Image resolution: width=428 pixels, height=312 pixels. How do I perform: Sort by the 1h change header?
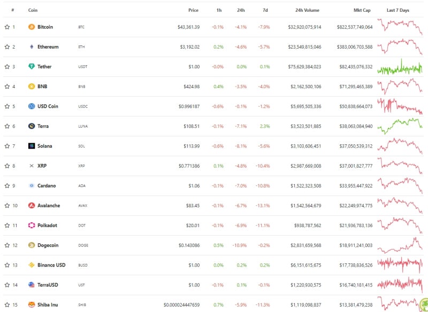pyautogui.click(x=219, y=10)
